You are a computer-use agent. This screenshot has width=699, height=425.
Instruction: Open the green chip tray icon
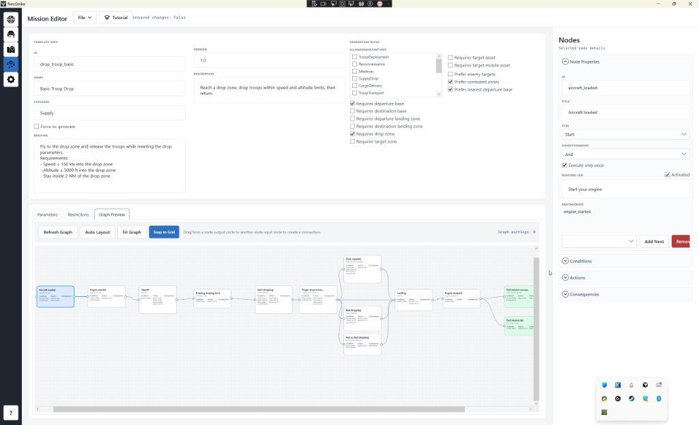(x=604, y=412)
